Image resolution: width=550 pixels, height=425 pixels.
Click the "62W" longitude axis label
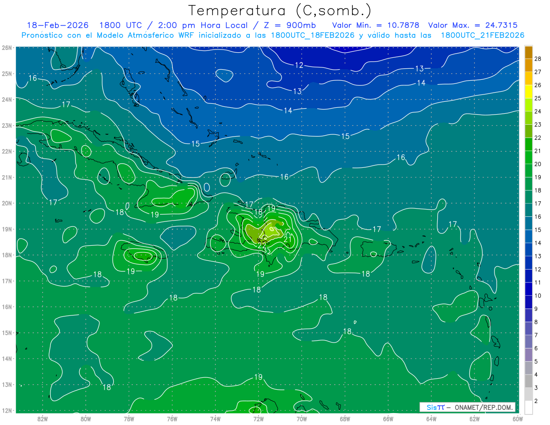pos(474,419)
